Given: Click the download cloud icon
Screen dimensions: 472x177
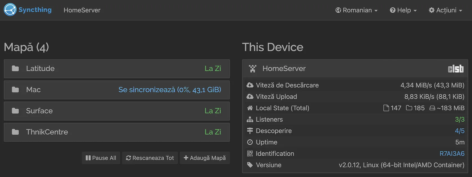Looking at the screenshot, I should click(250, 85).
